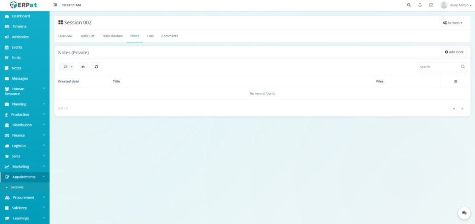Click the refresh icon in notes toolbar

96,67
